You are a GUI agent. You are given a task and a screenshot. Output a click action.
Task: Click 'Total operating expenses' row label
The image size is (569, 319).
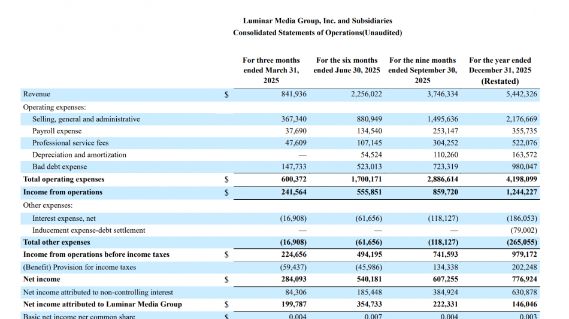point(63,179)
